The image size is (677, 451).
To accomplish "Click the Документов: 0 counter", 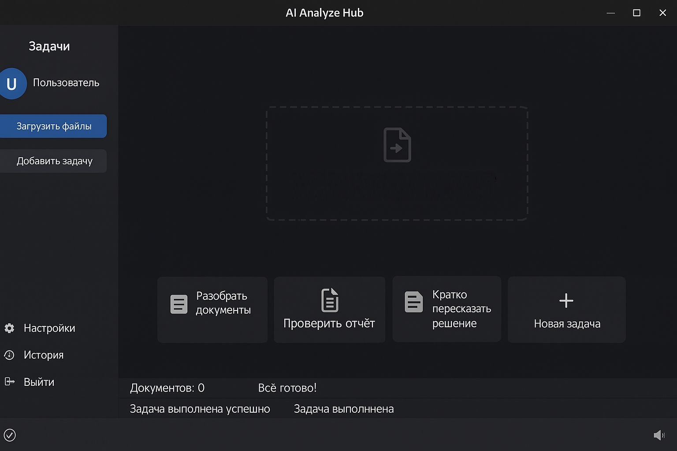I will pos(167,388).
